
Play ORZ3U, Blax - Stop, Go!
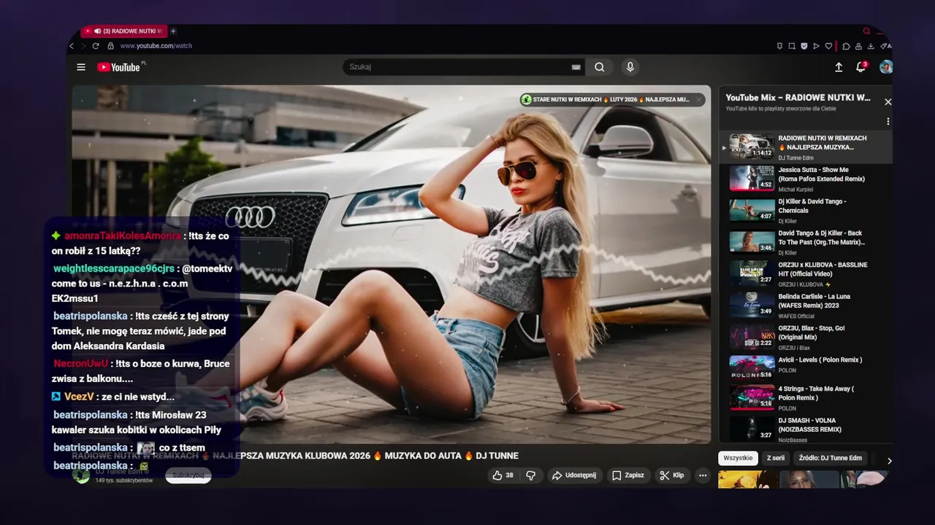(x=805, y=337)
